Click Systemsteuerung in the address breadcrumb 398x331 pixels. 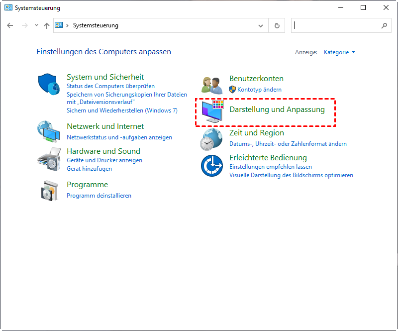click(x=96, y=25)
